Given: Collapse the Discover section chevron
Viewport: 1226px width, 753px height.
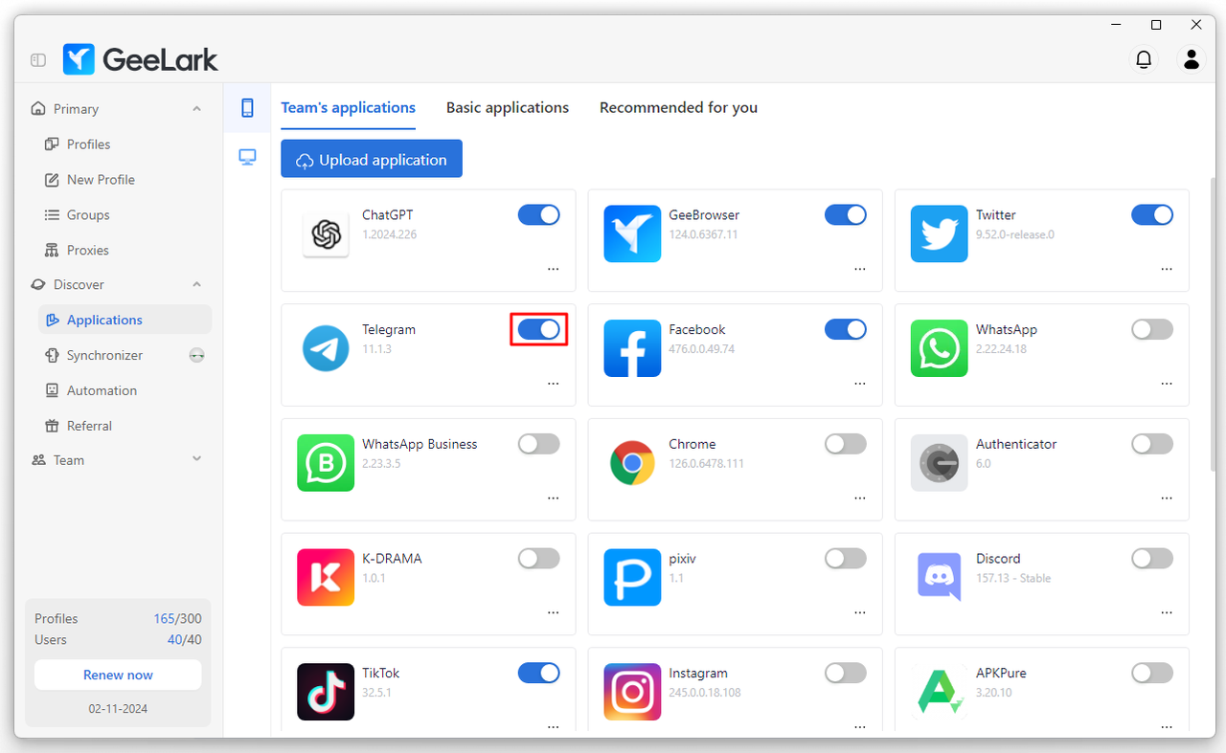Looking at the screenshot, I should (196, 284).
